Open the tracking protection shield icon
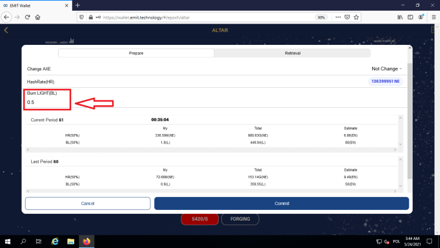Screen dimensions: 440x248 point(82,17)
